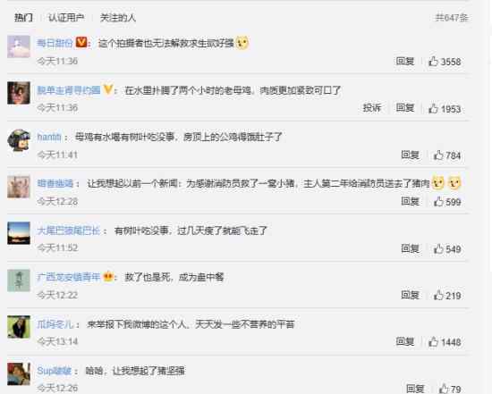
Task: Click 投诉 on the 11:36 comment
Action: [372, 108]
